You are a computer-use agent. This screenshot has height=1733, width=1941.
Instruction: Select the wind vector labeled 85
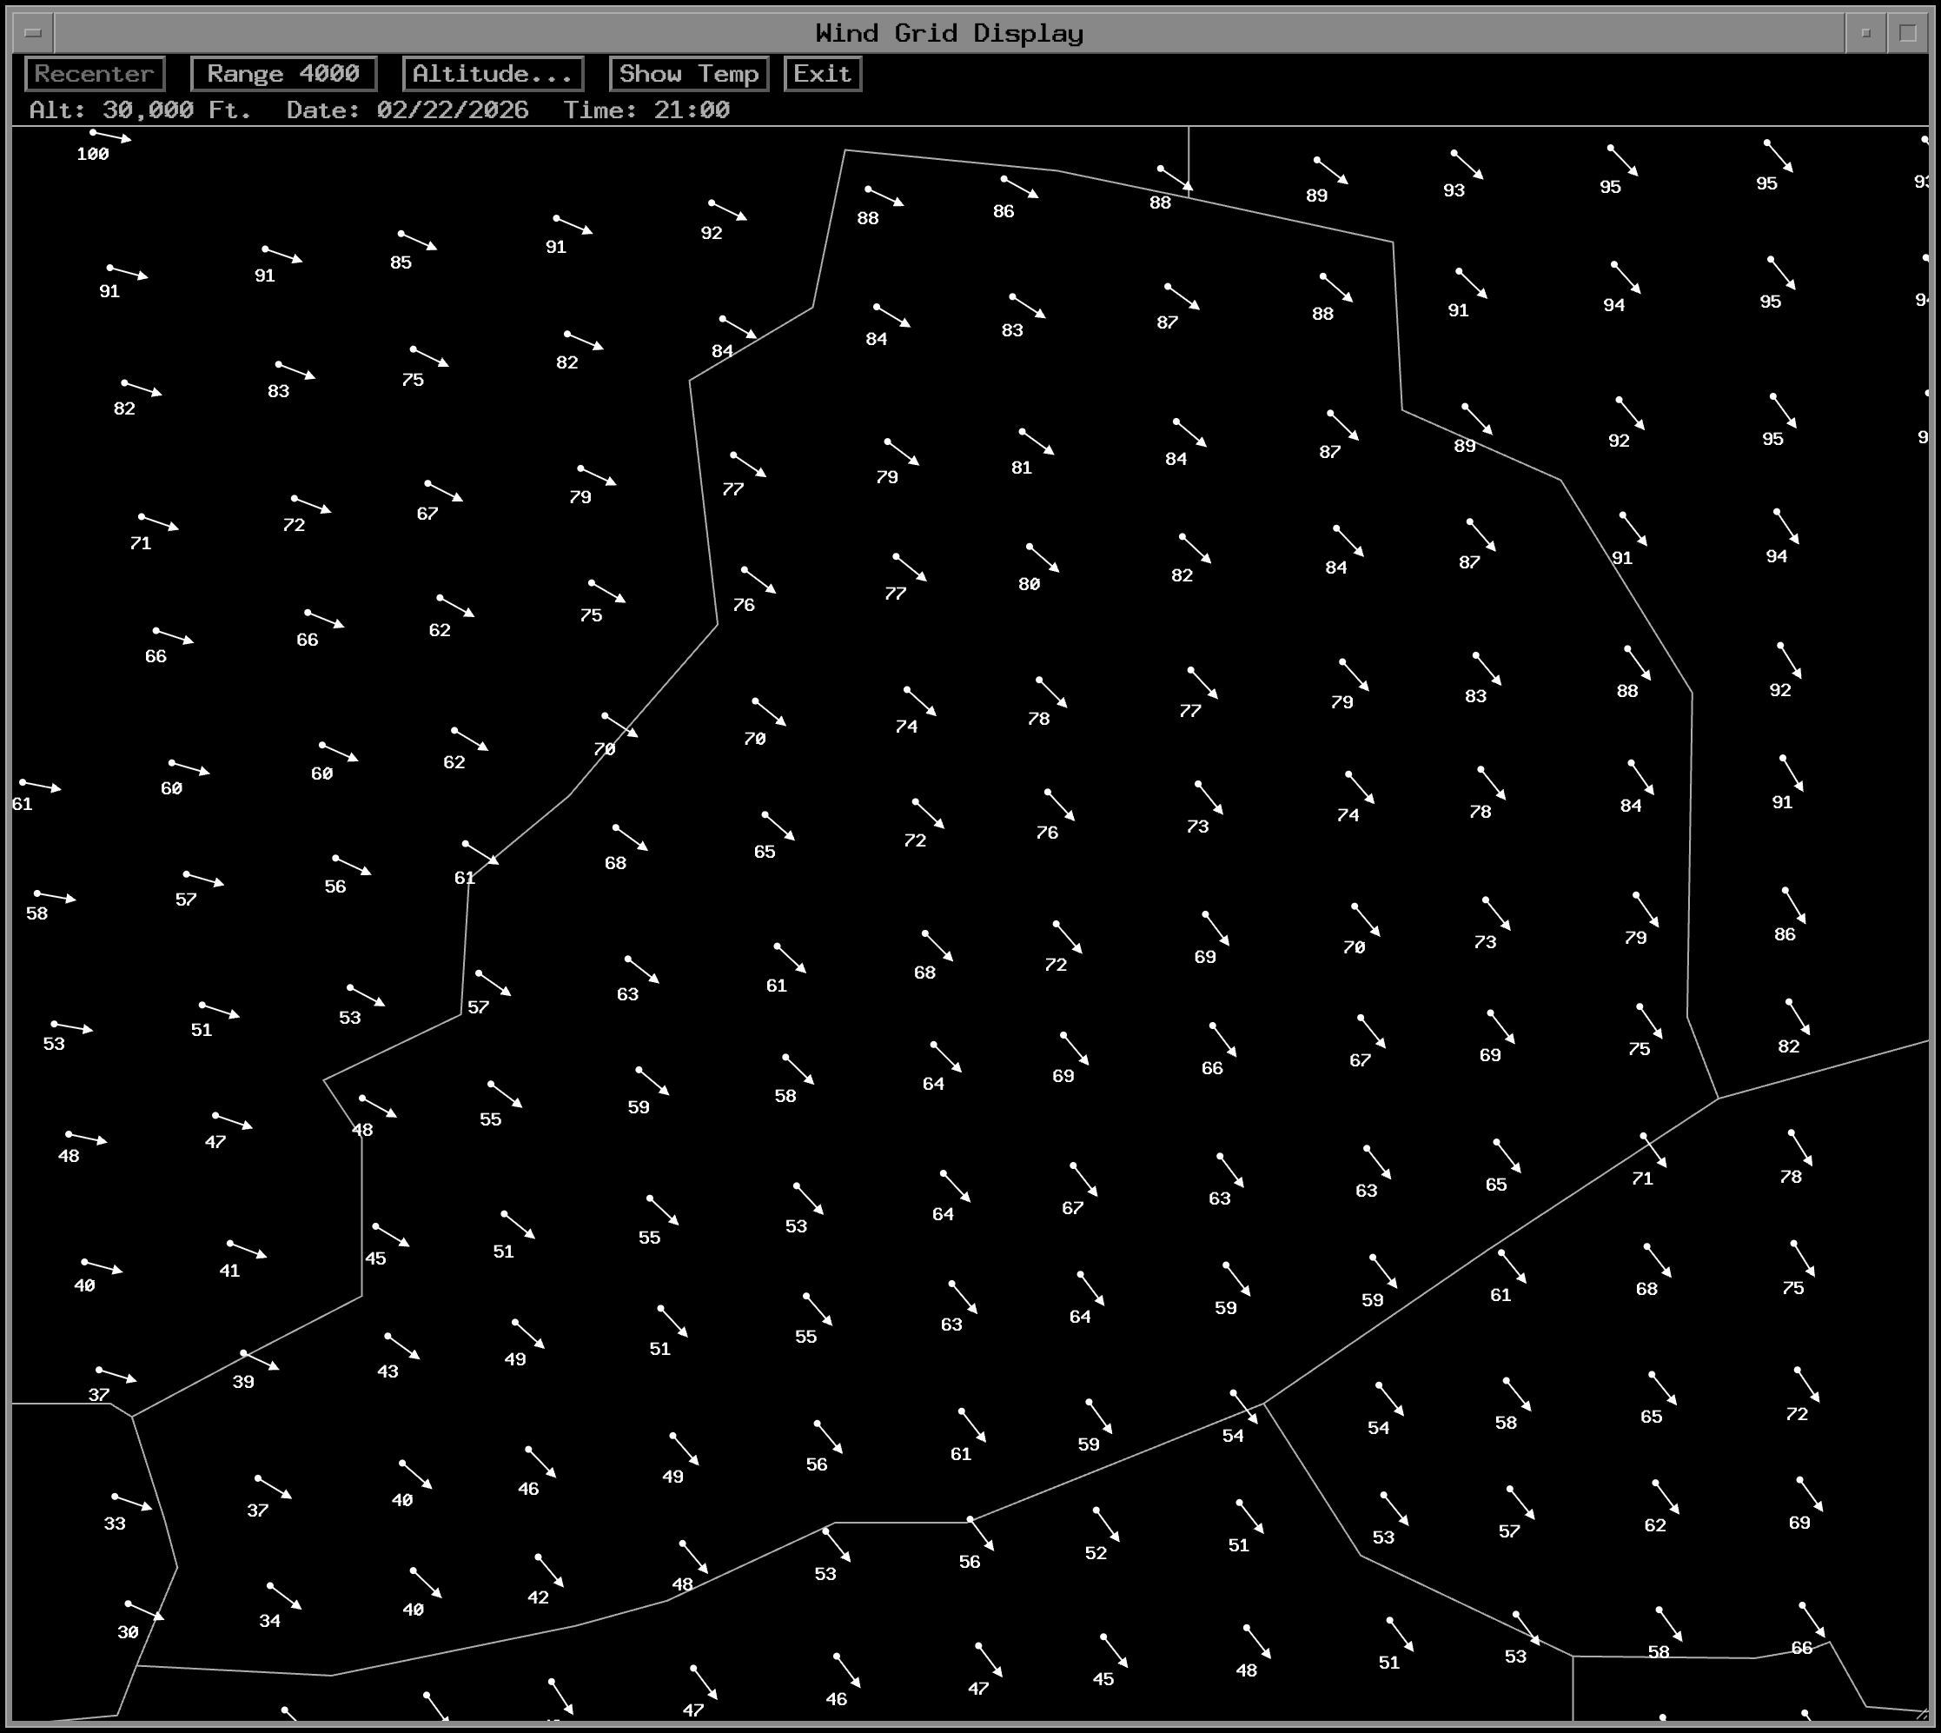pos(418,240)
